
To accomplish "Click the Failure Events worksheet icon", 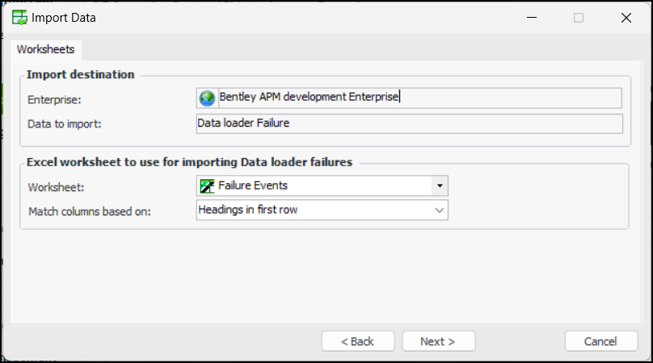I will pyautogui.click(x=208, y=186).
